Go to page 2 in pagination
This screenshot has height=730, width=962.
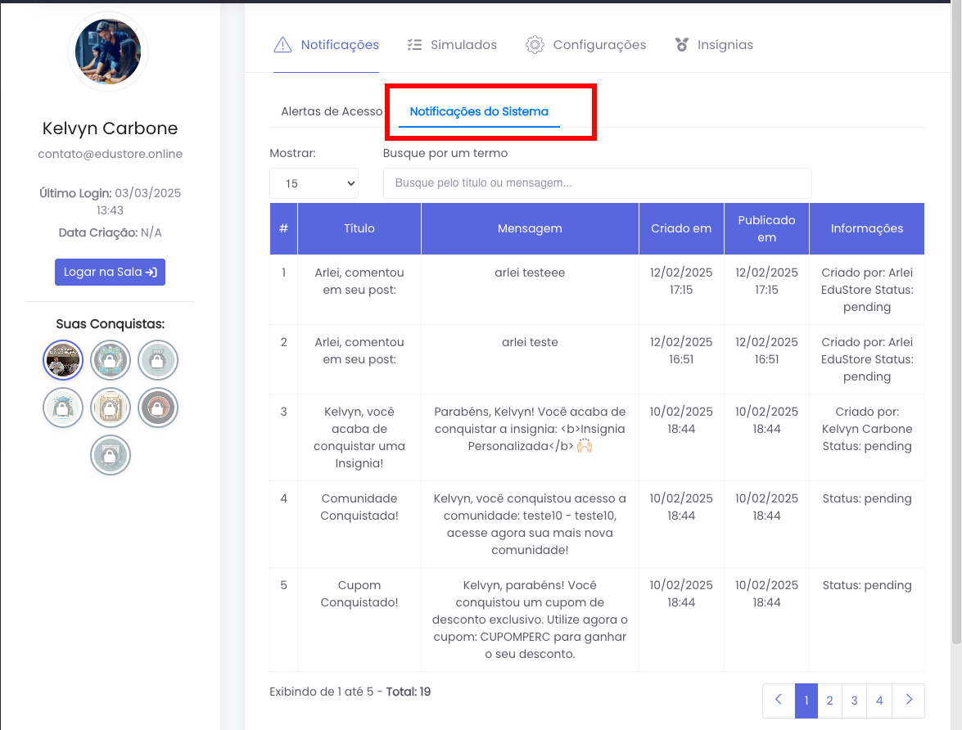[829, 701]
